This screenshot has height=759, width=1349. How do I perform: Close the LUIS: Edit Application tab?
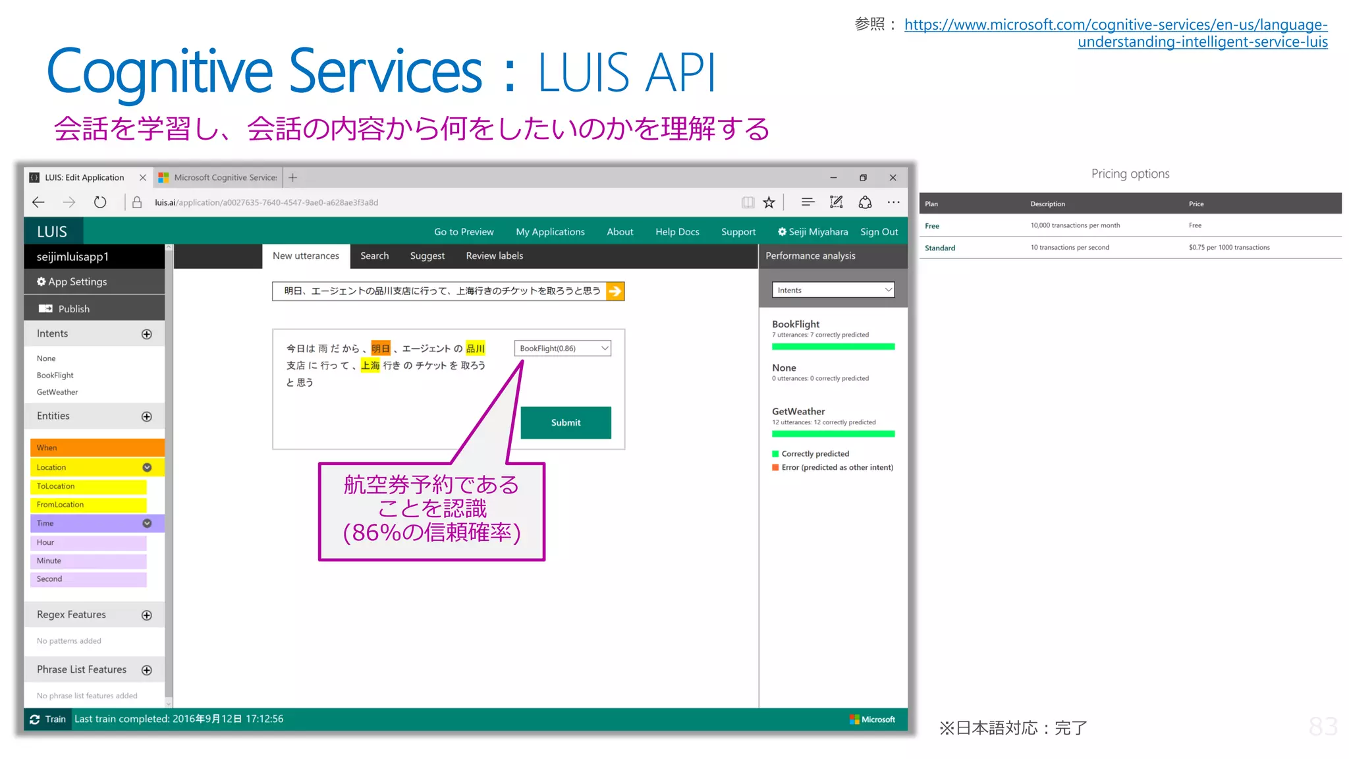pyautogui.click(x=142, y=177)
